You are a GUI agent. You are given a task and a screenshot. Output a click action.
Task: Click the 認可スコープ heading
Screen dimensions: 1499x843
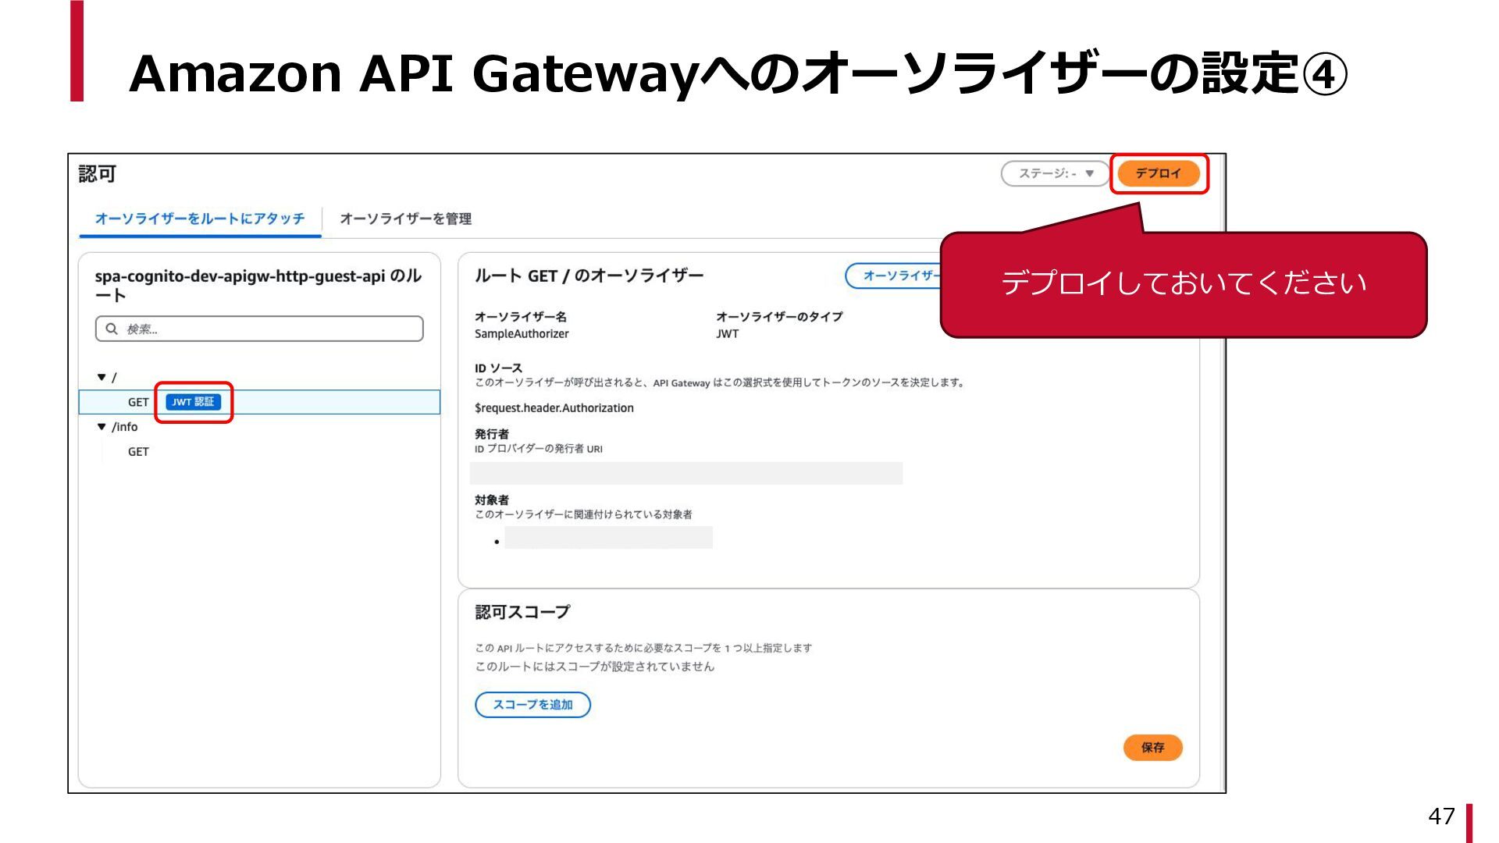point(522,612)
